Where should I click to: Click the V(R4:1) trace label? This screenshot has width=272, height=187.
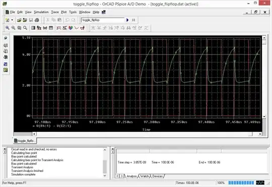tap(43, 126)
